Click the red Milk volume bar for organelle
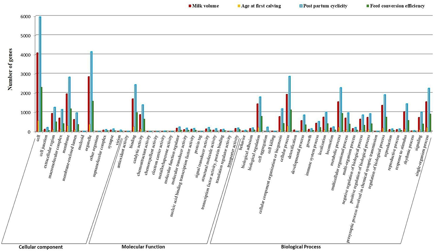This screenshot has height=252, width=436. [x=89, y=104]
